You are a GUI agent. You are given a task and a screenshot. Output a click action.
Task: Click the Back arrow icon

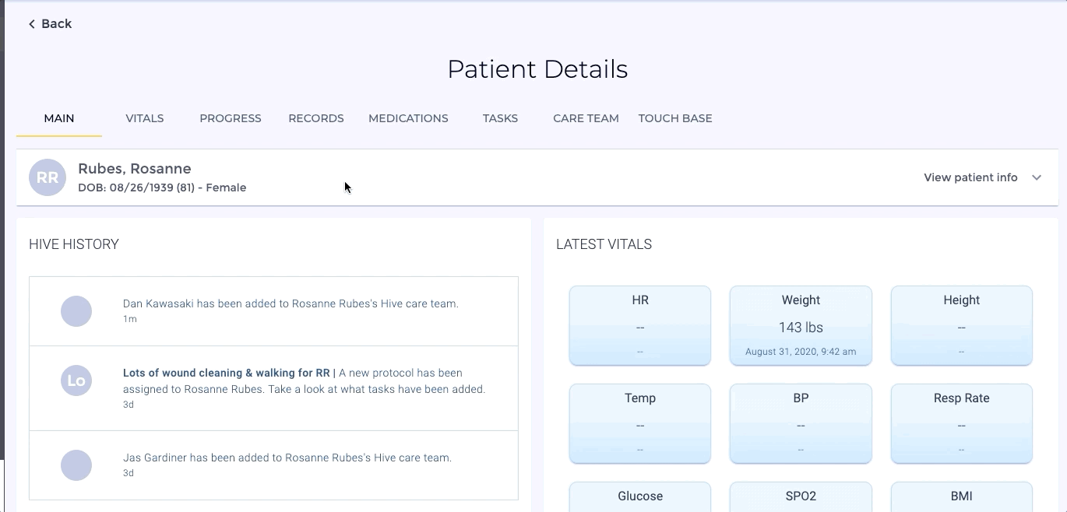coord(32,24)
